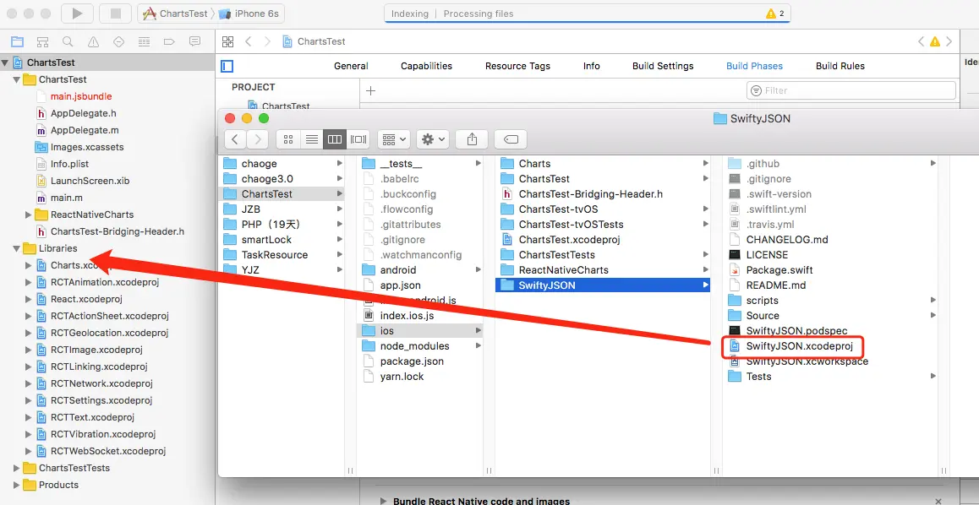Click Finder forward button
The image size is (979, 505).
pyautogui.click(x=258, y=139)
